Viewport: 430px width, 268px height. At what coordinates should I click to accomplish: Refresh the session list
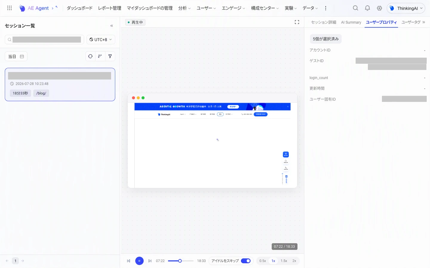90,56
